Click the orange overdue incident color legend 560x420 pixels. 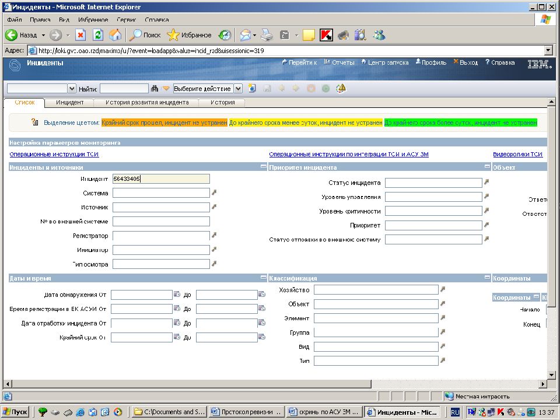[x=164, y=123]
